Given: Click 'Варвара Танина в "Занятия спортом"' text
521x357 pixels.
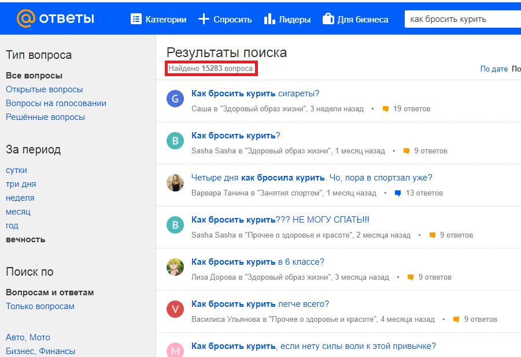Looking at the screenshot, I should coord(257,193).
